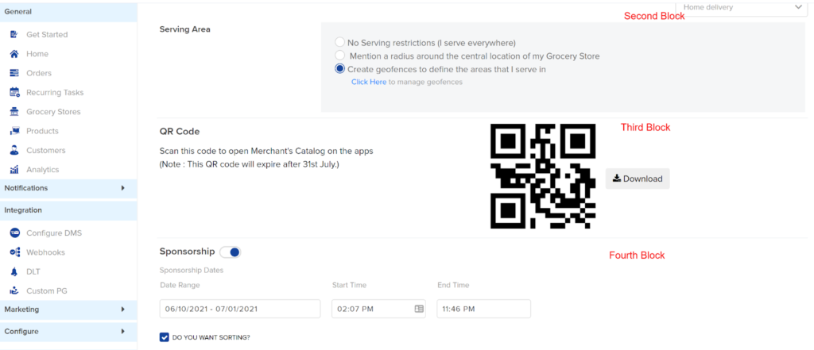The height and width of the screenshot is (350, 814).
Task: Click the Recurring Tasks calendar icon
Action: click(x=14, y=92)
